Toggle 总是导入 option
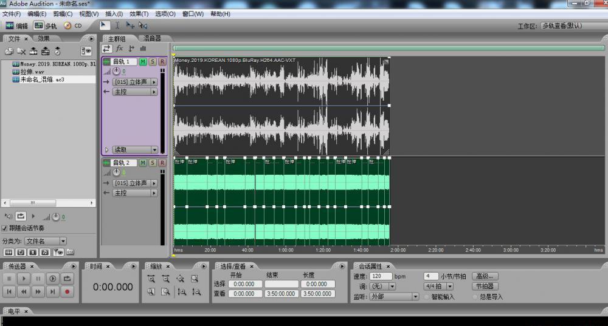The height and width of the screenshot is (326, 608). pyautogui.click(x=475, y=297)
